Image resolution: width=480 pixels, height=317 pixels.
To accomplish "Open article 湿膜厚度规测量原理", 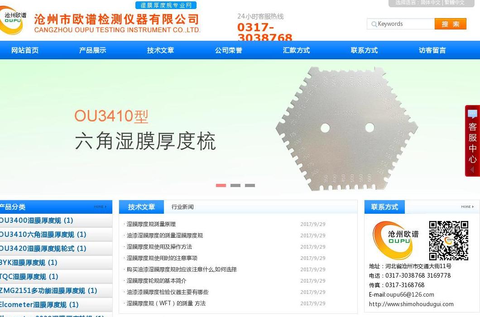I will tap(151, 224).
